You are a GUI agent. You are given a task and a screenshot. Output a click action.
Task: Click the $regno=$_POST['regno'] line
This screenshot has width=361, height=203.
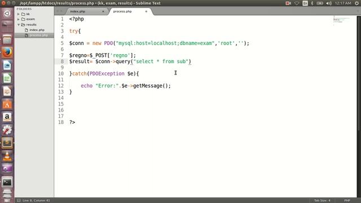[x=103, y=55]
